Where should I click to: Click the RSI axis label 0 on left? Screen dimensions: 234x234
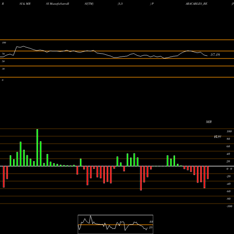coord(2,80)
